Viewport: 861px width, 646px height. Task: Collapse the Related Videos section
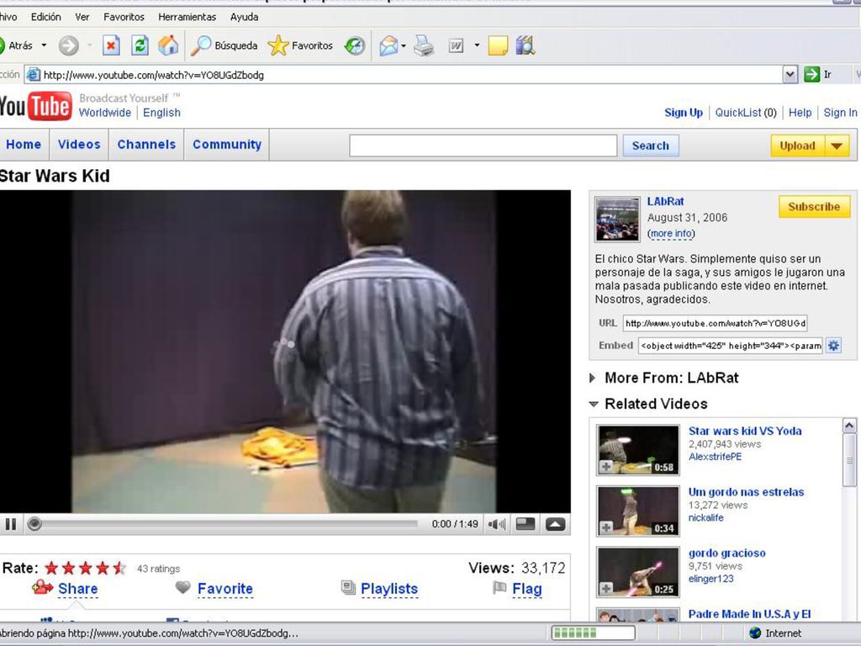(593, 404)
